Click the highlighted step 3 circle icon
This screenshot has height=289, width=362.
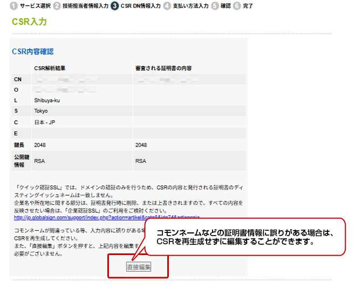(x=115, y=6)
